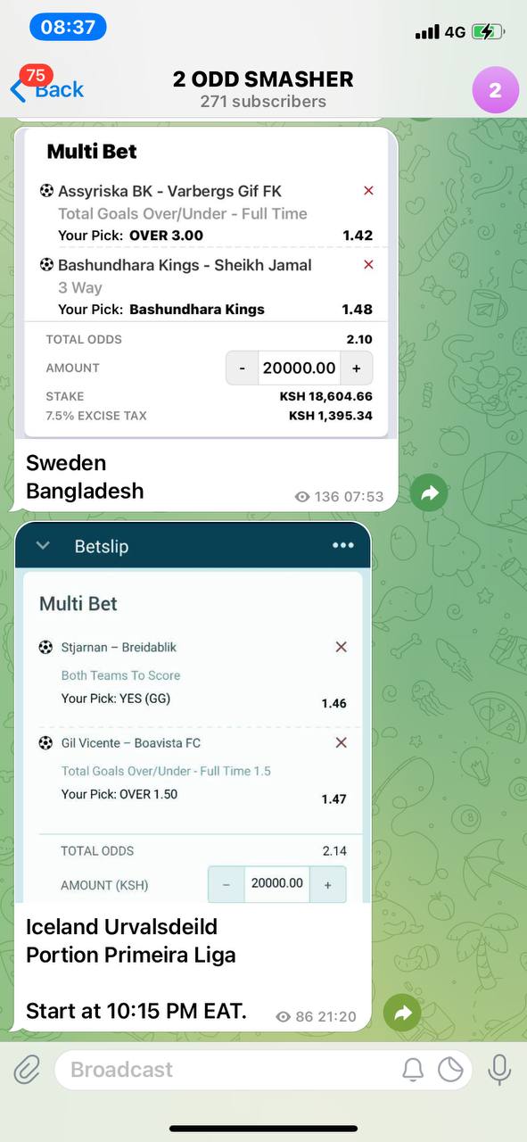Increase amount in first multi bet

(x=357, y=368)
